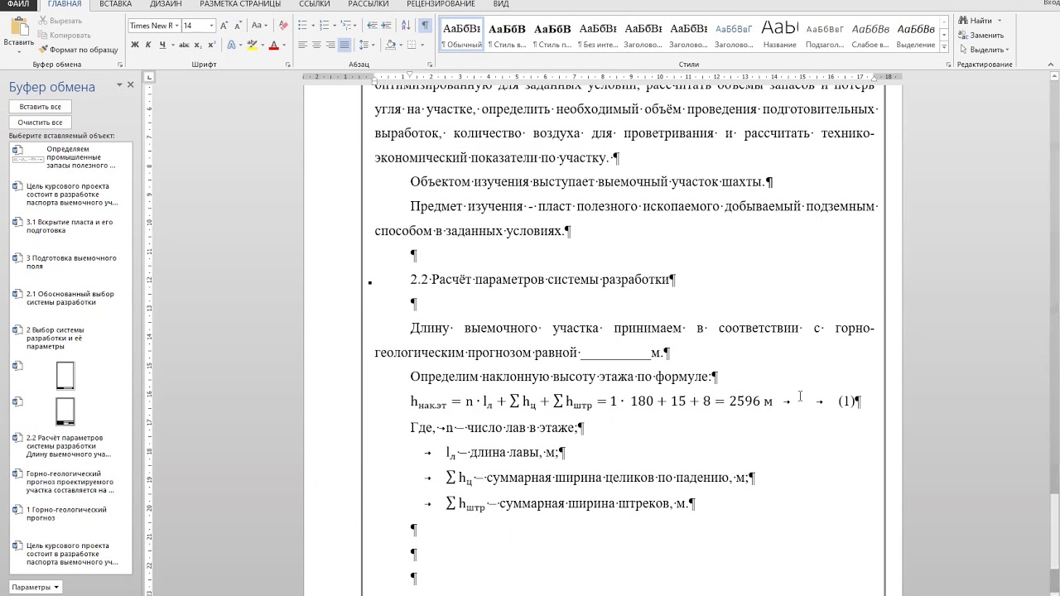Select the Название style

tap(779, 35)
